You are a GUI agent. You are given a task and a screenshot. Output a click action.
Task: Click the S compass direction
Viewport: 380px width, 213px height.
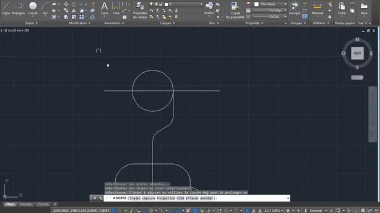point(357,67)
